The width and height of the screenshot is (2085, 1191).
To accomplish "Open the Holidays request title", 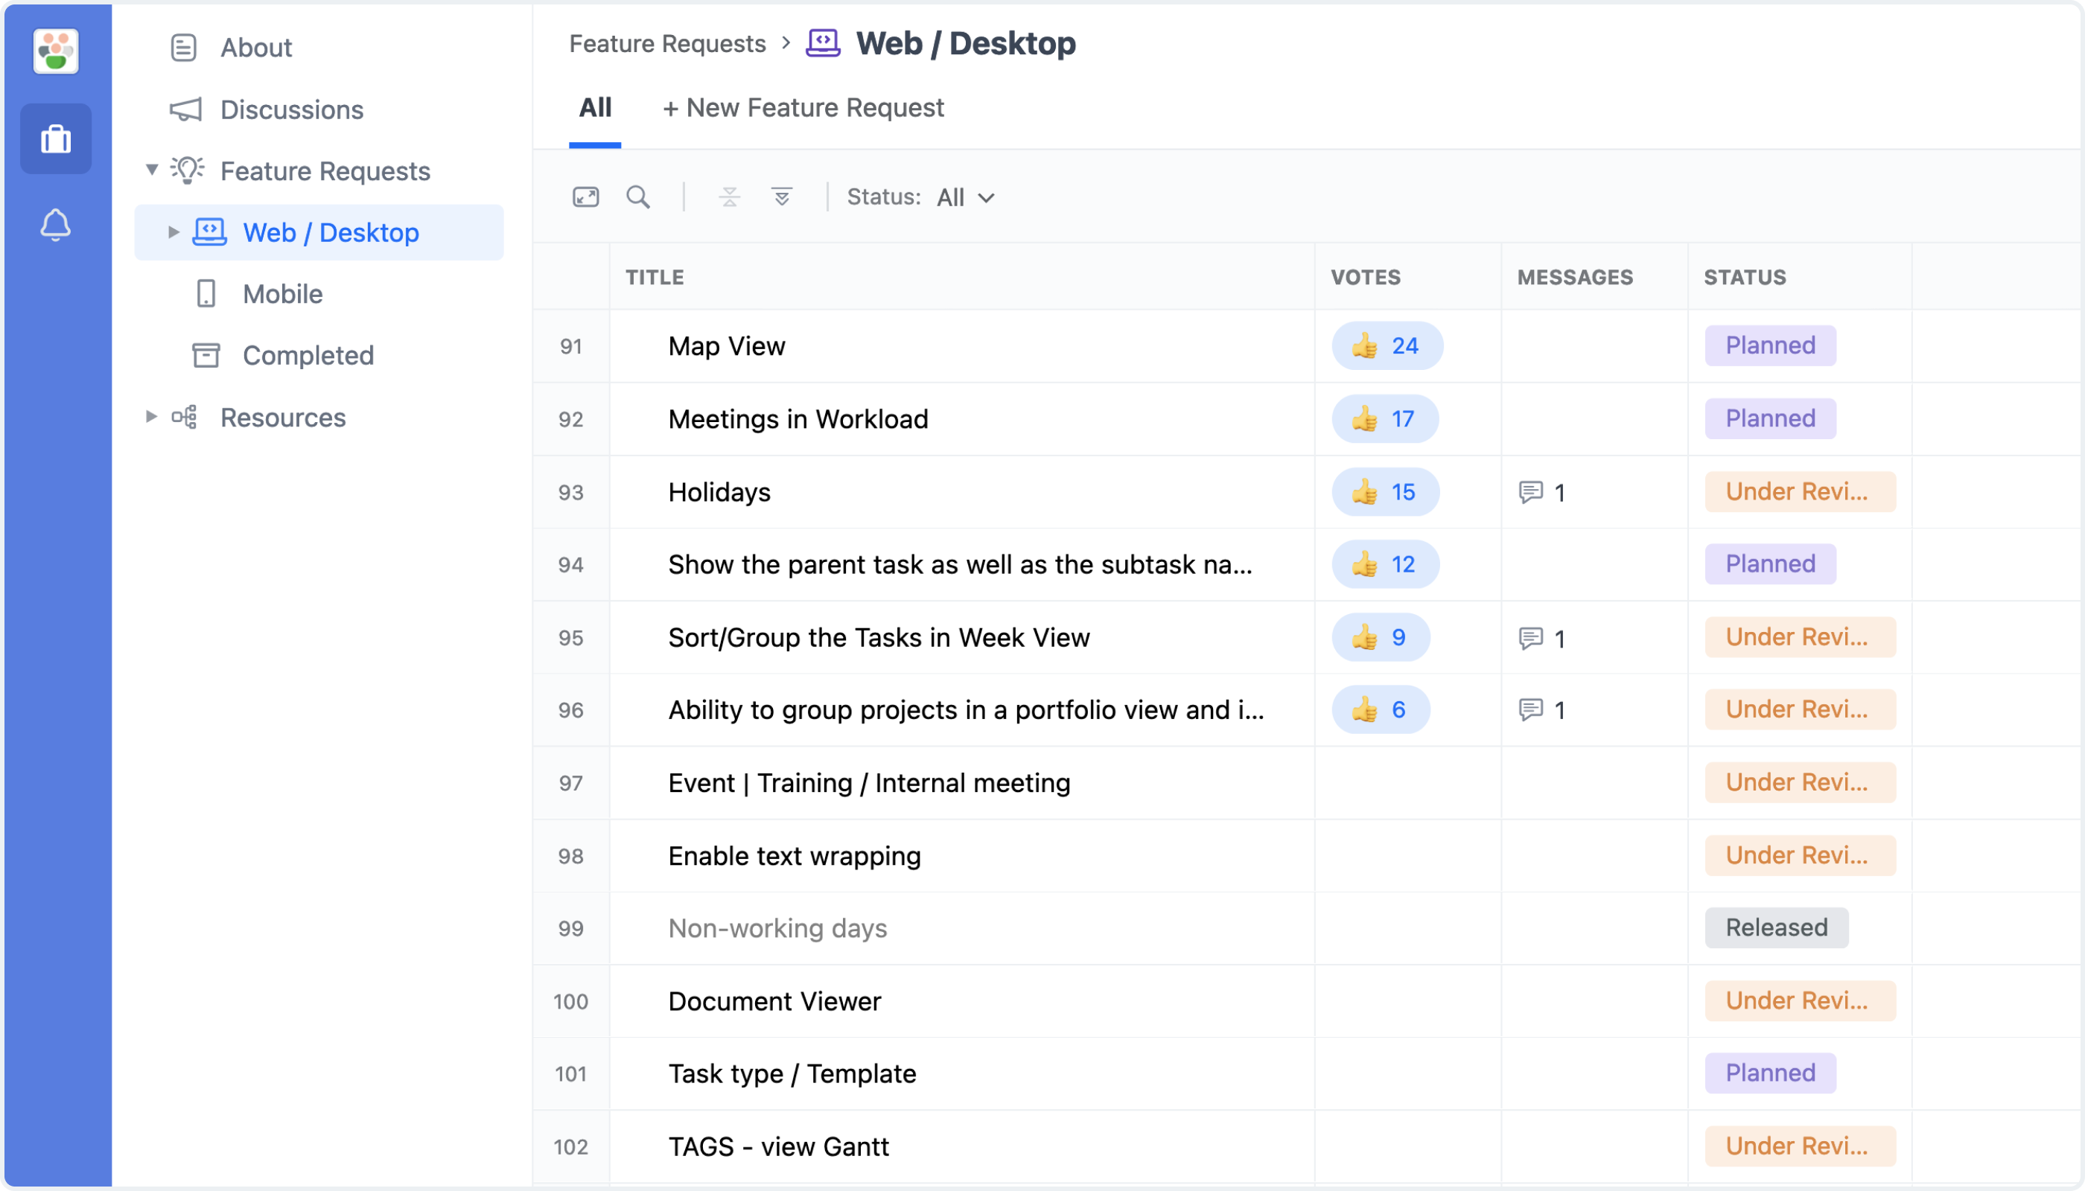I will point(719,491).
